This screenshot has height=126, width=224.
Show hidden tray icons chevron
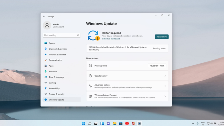click(193, 123)
